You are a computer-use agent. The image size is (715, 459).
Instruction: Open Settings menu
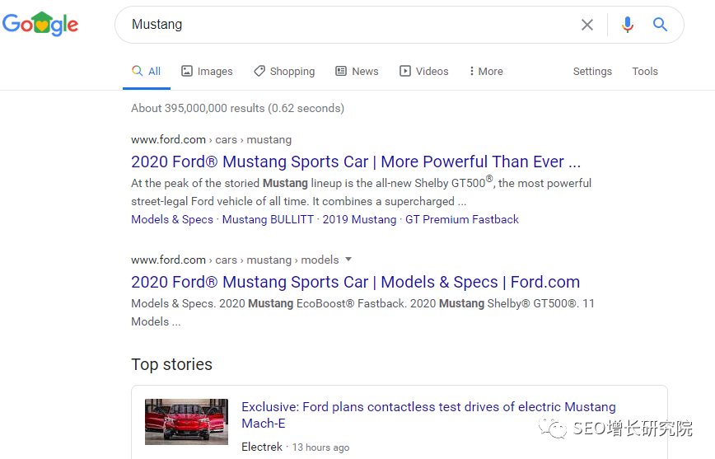[x=592, y=72]
